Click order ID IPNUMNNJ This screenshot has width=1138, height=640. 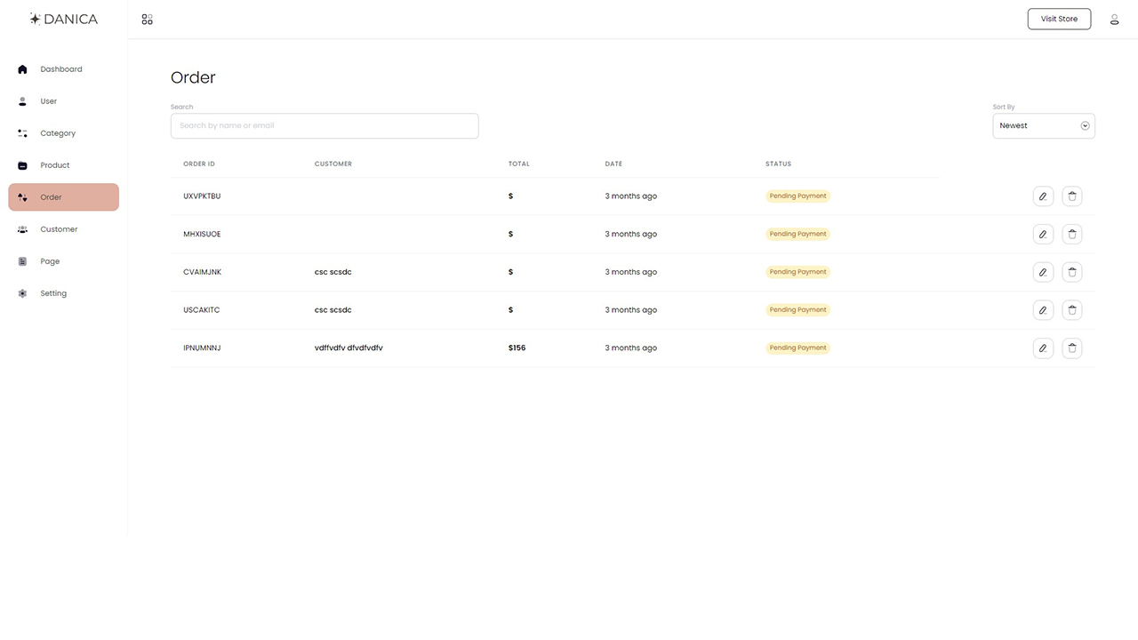pyautogui.click(x=202, y=348)
